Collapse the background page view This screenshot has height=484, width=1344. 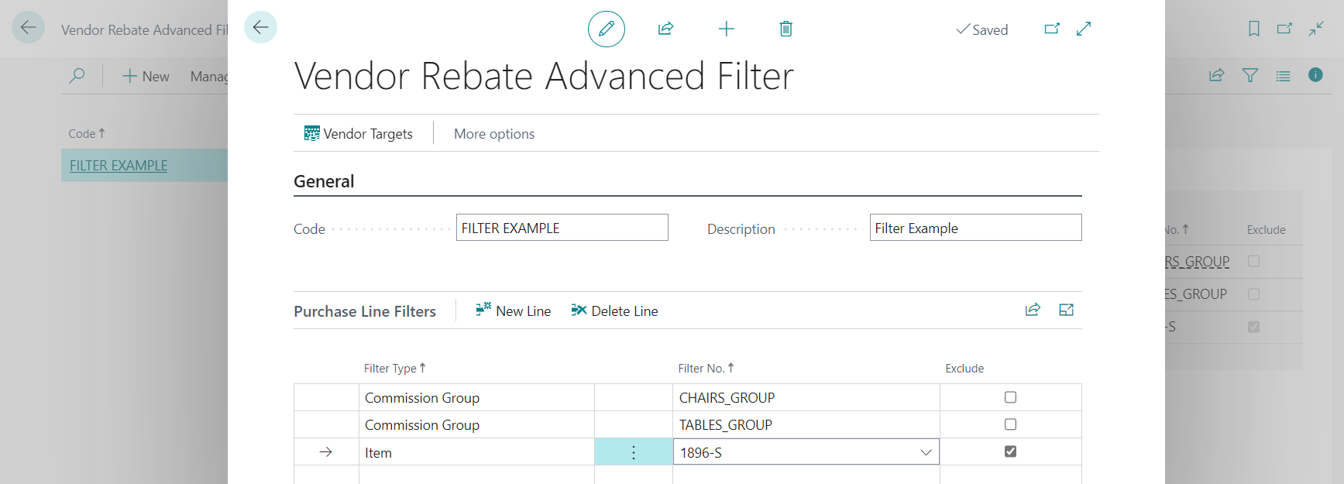pyautogui.click(x=1316, y=29)
